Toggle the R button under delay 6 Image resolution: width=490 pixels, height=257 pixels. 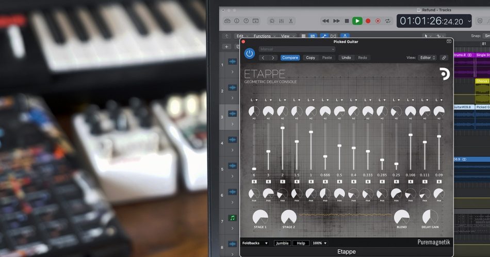pyautogui.click(x=254, y=181)
